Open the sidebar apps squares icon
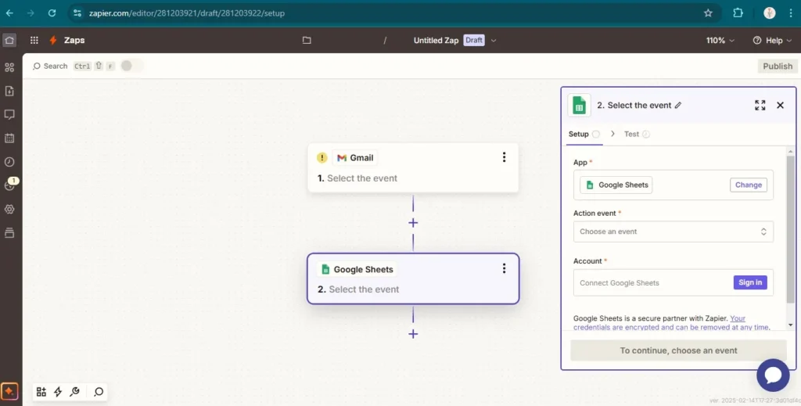The image size is (801, 406). coord(9,67)
